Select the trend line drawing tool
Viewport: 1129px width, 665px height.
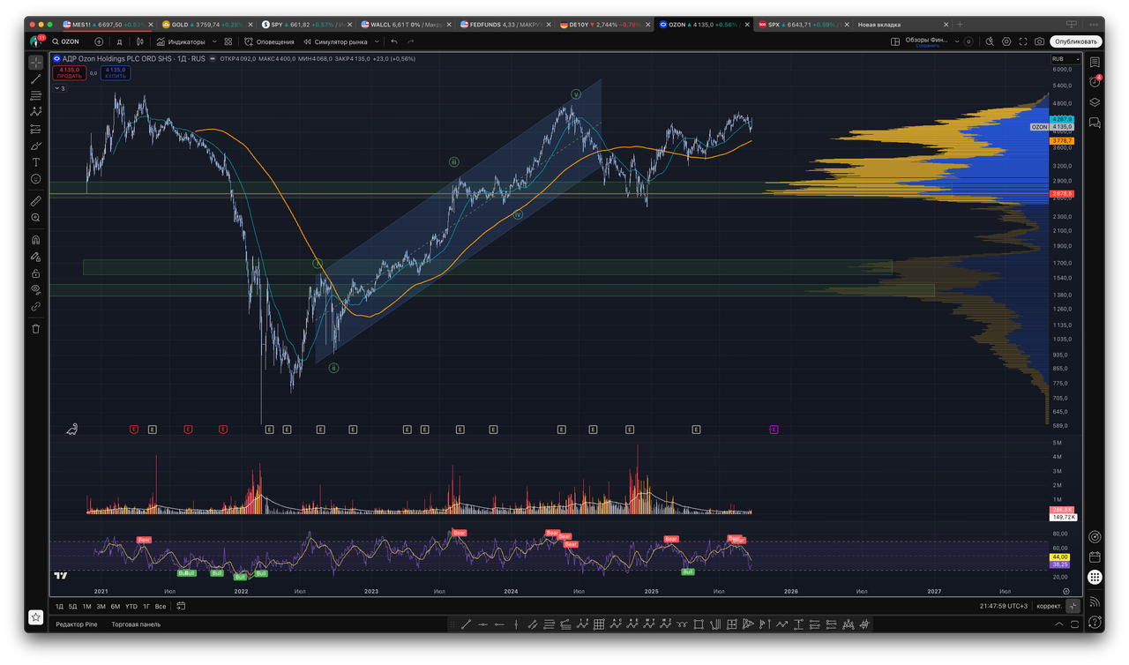[x=35, y=79]
